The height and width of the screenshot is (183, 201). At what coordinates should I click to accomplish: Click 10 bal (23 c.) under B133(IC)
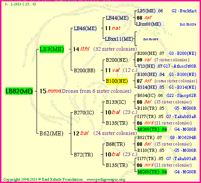[121, 112]
